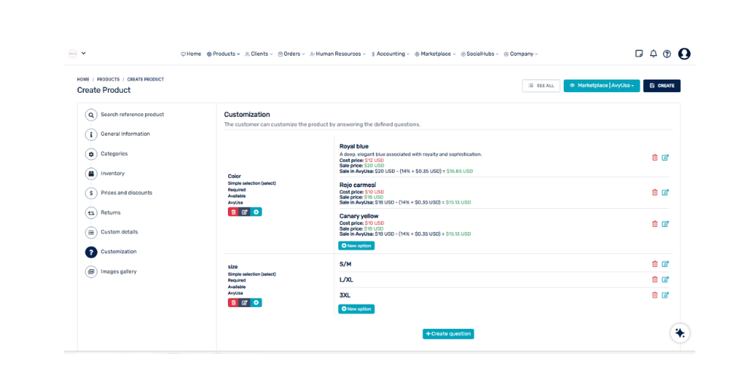
Task: Switch to the Images gallery step
Action: click(119, 271)
